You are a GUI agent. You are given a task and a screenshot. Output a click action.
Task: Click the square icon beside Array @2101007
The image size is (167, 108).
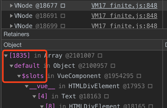click(x=100, y=56)
